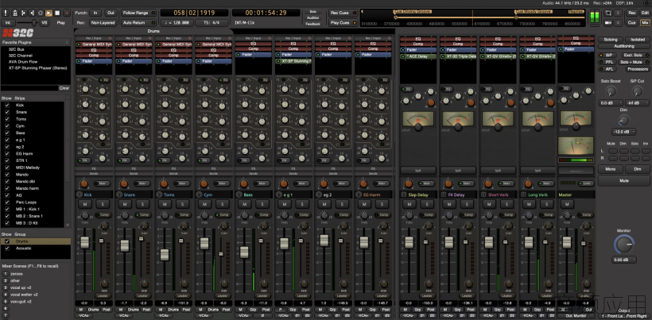Screen dimensions: 652x320
Task: Solo the Snare channel
Action: click(142, 204)
